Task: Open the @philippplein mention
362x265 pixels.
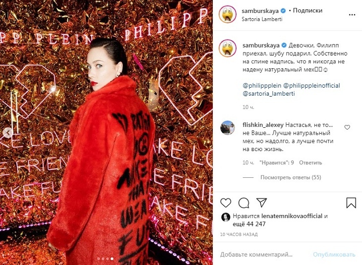Action: (262, 86)
